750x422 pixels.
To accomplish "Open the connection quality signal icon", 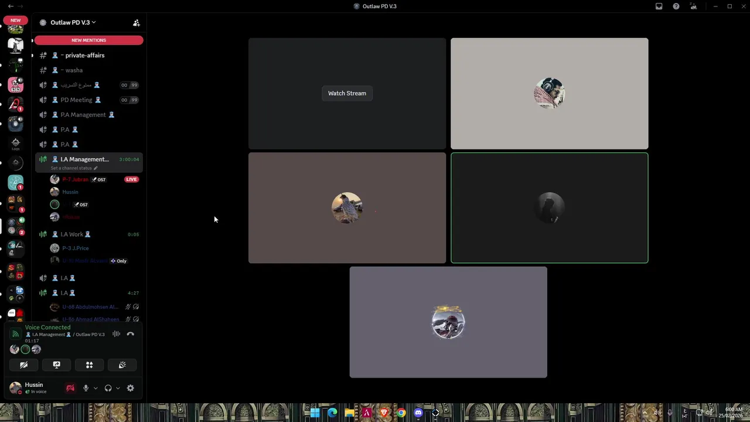I will [x=16, y=334].
